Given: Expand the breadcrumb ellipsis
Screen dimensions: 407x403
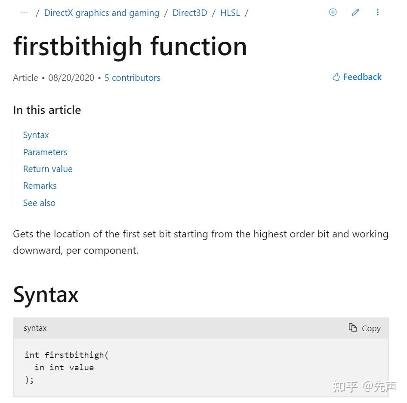Looking at the screenshot, I should coord(24,12).
